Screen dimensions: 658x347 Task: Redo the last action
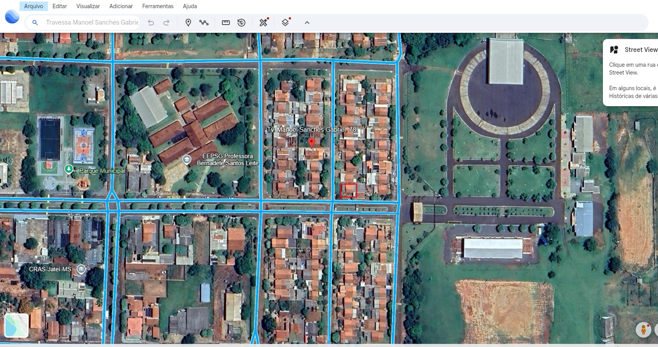point(166,23)
